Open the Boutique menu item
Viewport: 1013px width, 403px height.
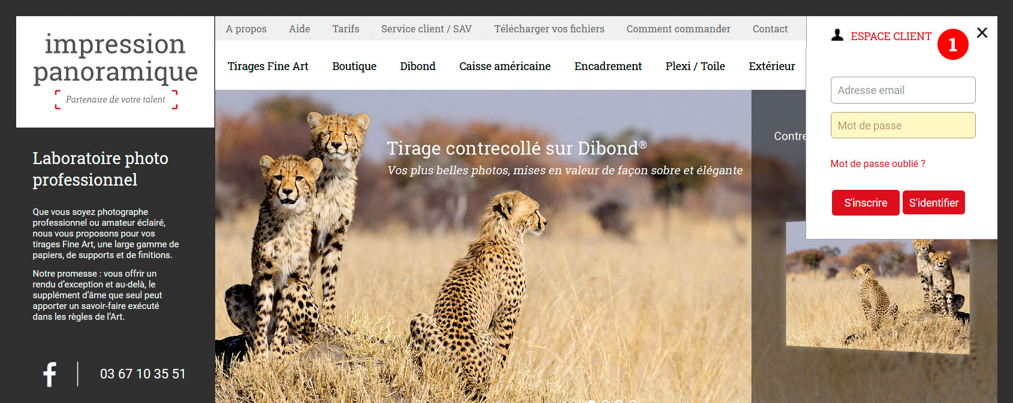click(354, 66)
